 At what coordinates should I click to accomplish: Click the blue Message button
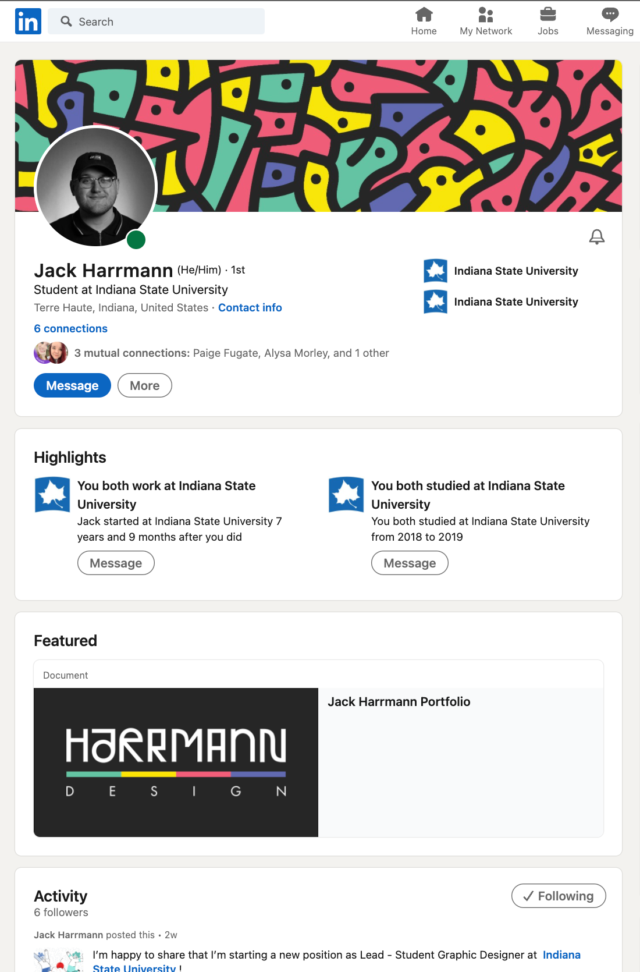coord(72,385)
